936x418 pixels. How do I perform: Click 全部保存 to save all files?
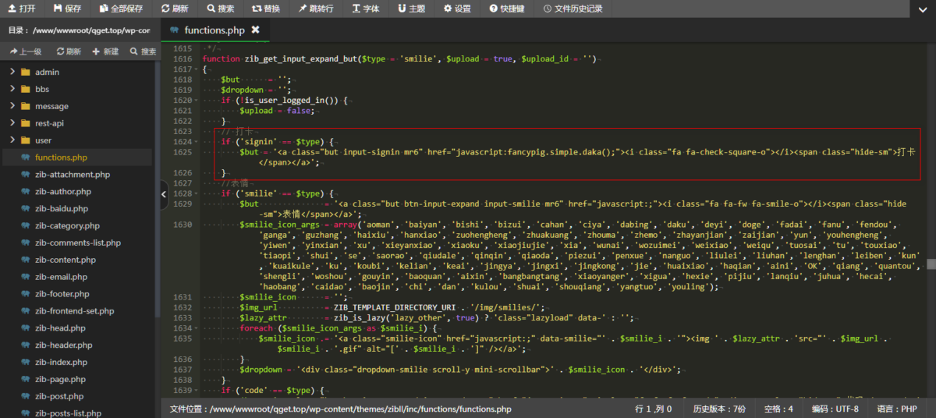click(x=121, y=9)
